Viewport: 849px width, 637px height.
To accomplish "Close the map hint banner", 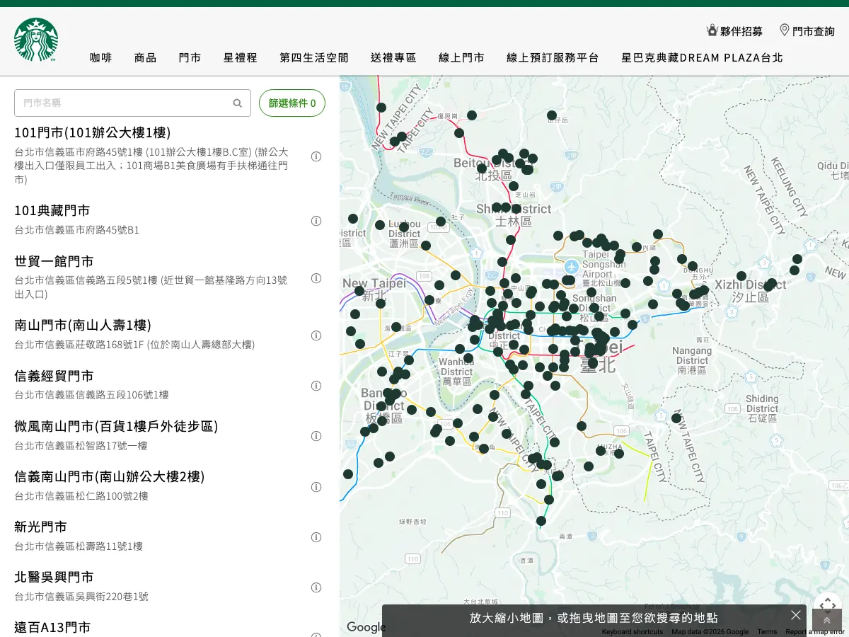I will click(796, 615).
